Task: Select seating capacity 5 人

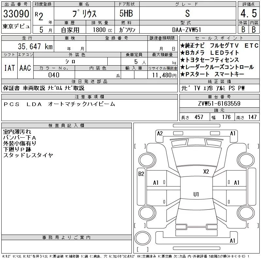Action: (140, 62)
